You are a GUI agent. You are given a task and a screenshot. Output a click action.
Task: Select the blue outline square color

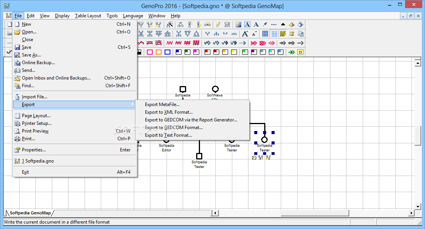pyautogui.click(x=168, y=52)
